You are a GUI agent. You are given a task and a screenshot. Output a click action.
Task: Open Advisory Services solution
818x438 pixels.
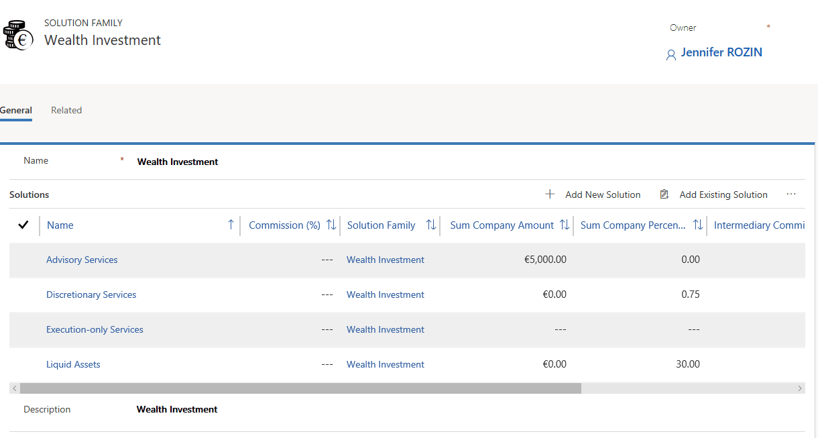[x=82, y=260]
